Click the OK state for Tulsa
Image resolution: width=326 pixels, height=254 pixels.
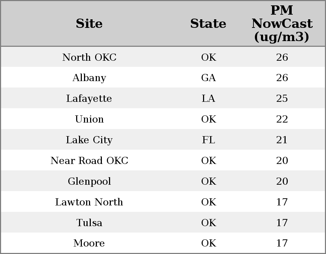pos(208,223)
